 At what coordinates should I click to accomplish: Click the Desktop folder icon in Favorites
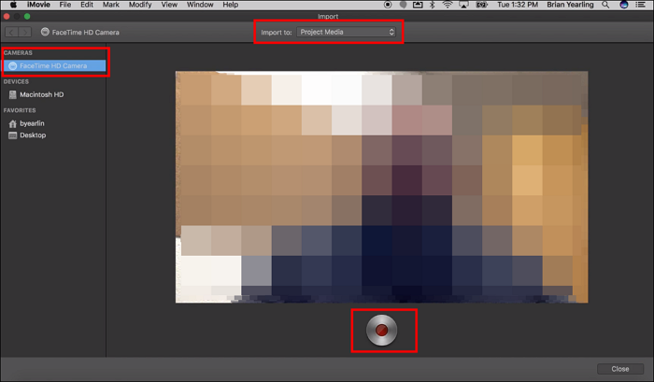[12, 135]
